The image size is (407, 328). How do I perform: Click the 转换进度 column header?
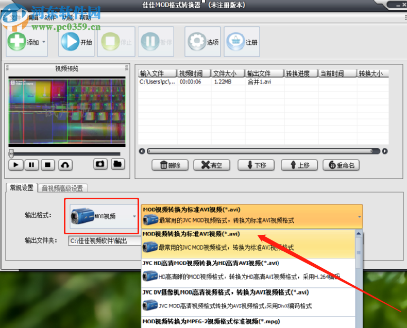(x=301, y=74)
